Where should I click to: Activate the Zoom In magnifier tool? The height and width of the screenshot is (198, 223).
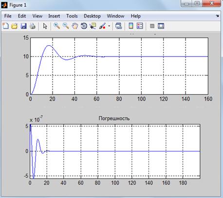pyautogui.click(x=57, y=26)
